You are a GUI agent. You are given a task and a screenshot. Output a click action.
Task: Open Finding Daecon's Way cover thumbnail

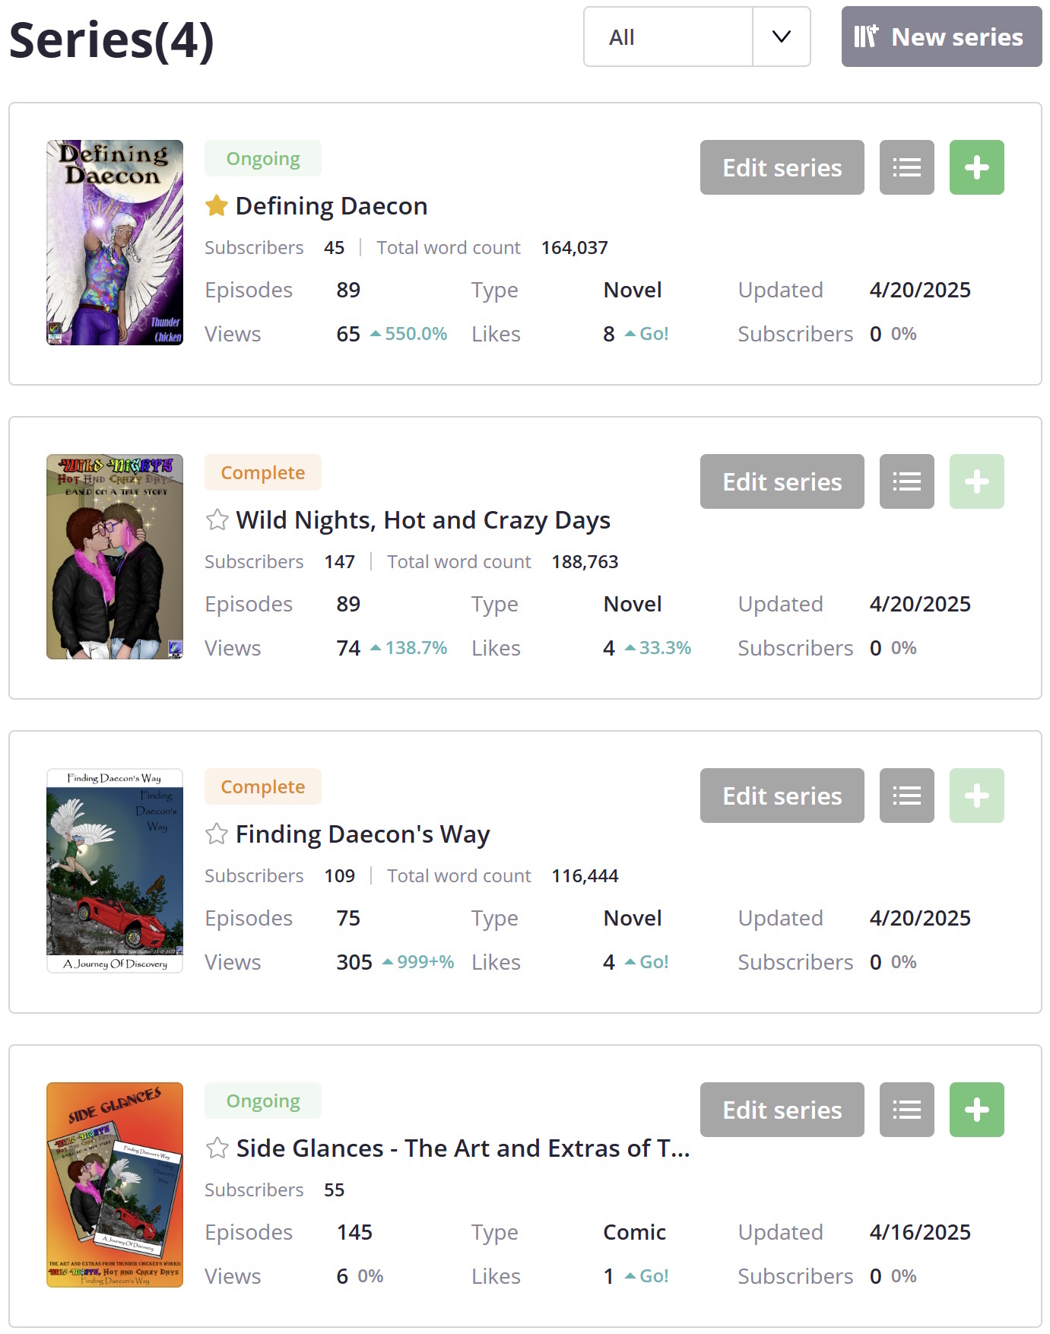point(115,871)
